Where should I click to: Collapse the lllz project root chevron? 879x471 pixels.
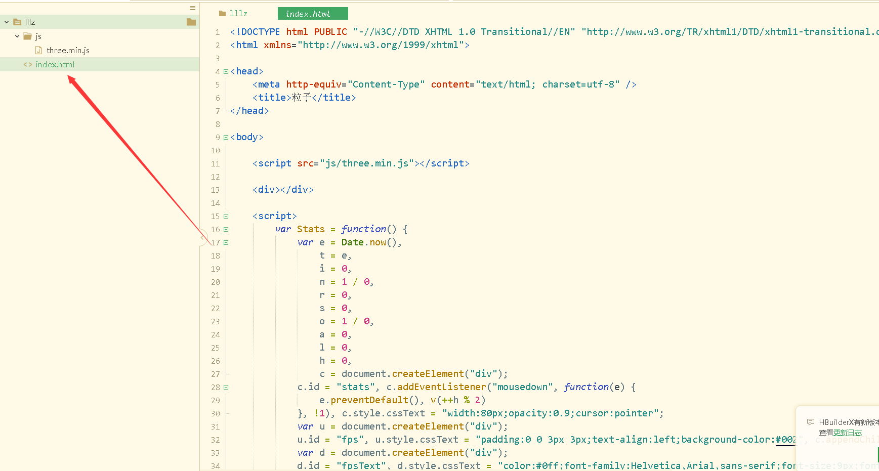coord(7,22)
